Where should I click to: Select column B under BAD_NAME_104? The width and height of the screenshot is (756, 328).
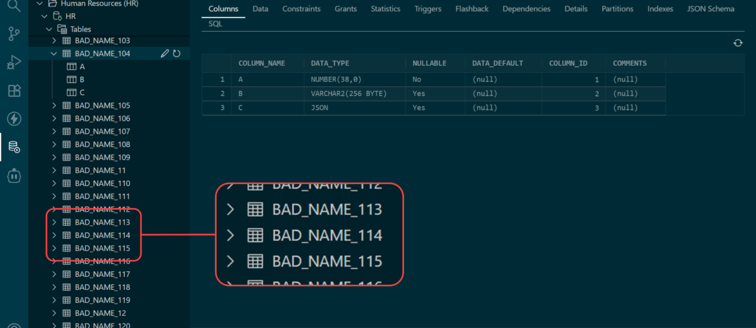click(x=82, y=79)
